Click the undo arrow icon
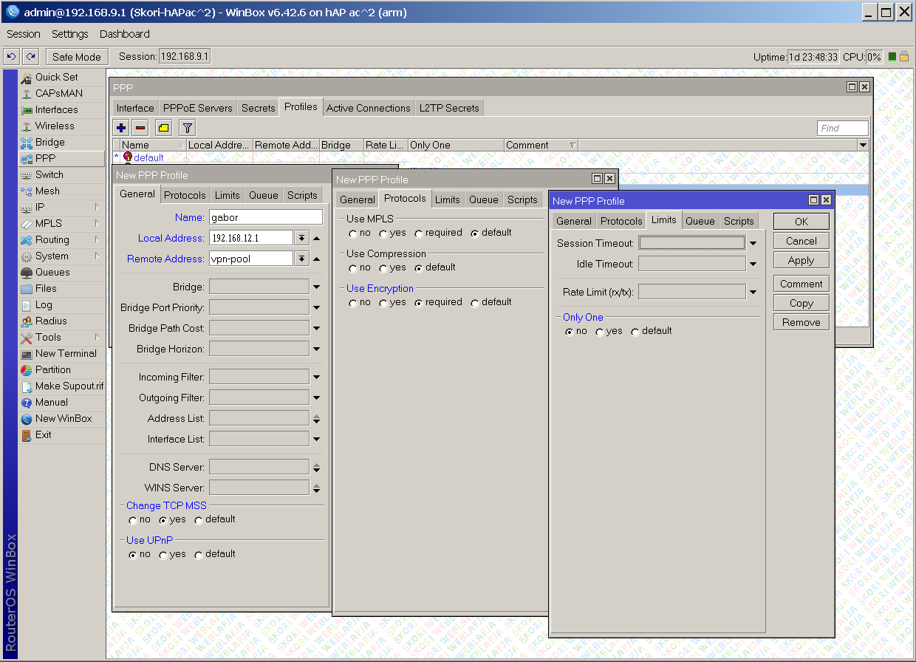The height and width of the screenshot is (662, 916). tap(11, 57)
